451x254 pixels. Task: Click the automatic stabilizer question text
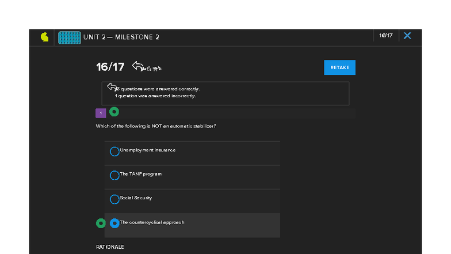156,126
